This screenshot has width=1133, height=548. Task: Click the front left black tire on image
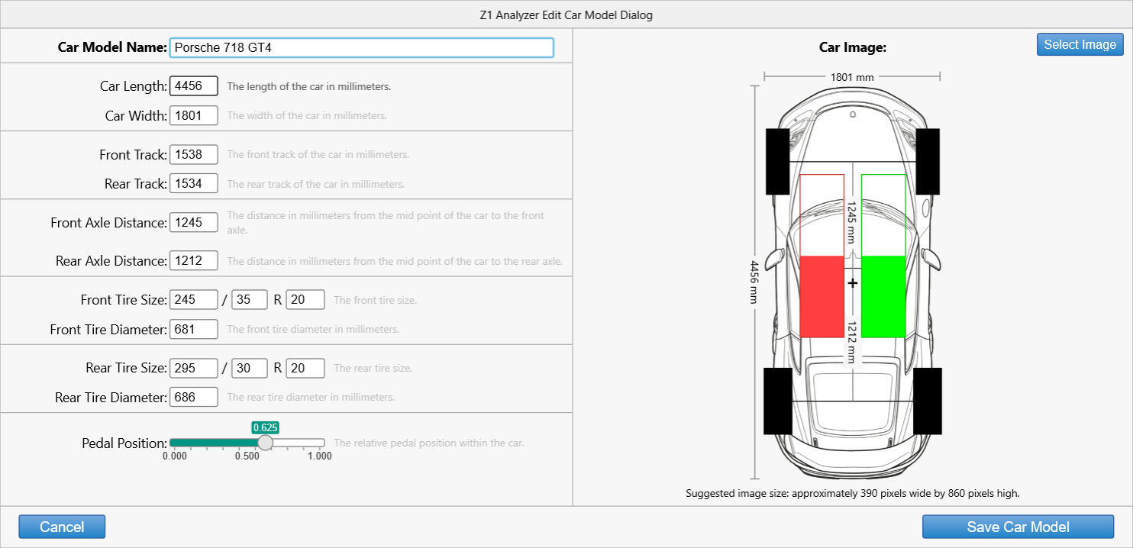click(777, 161)
